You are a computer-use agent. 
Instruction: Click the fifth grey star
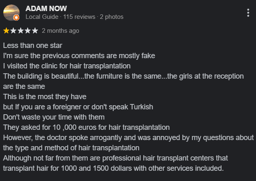35,31
